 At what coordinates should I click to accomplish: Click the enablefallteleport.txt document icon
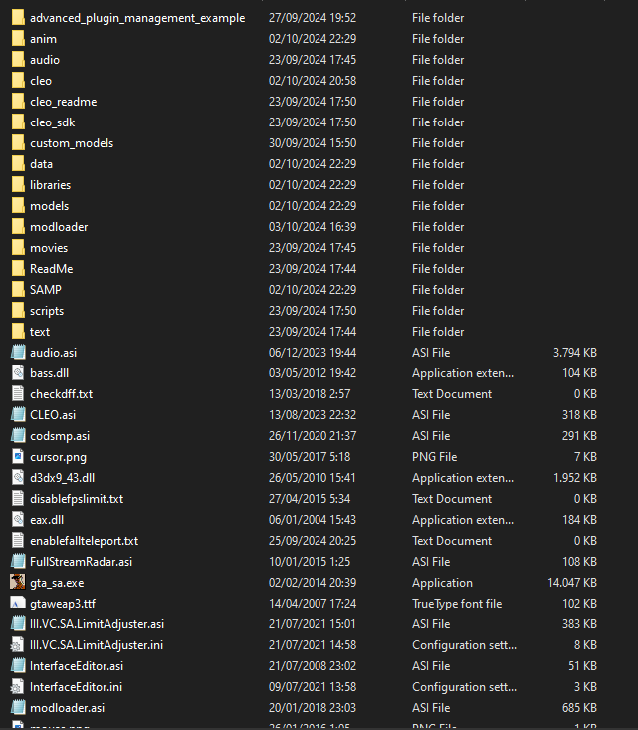tap(18, 541)
